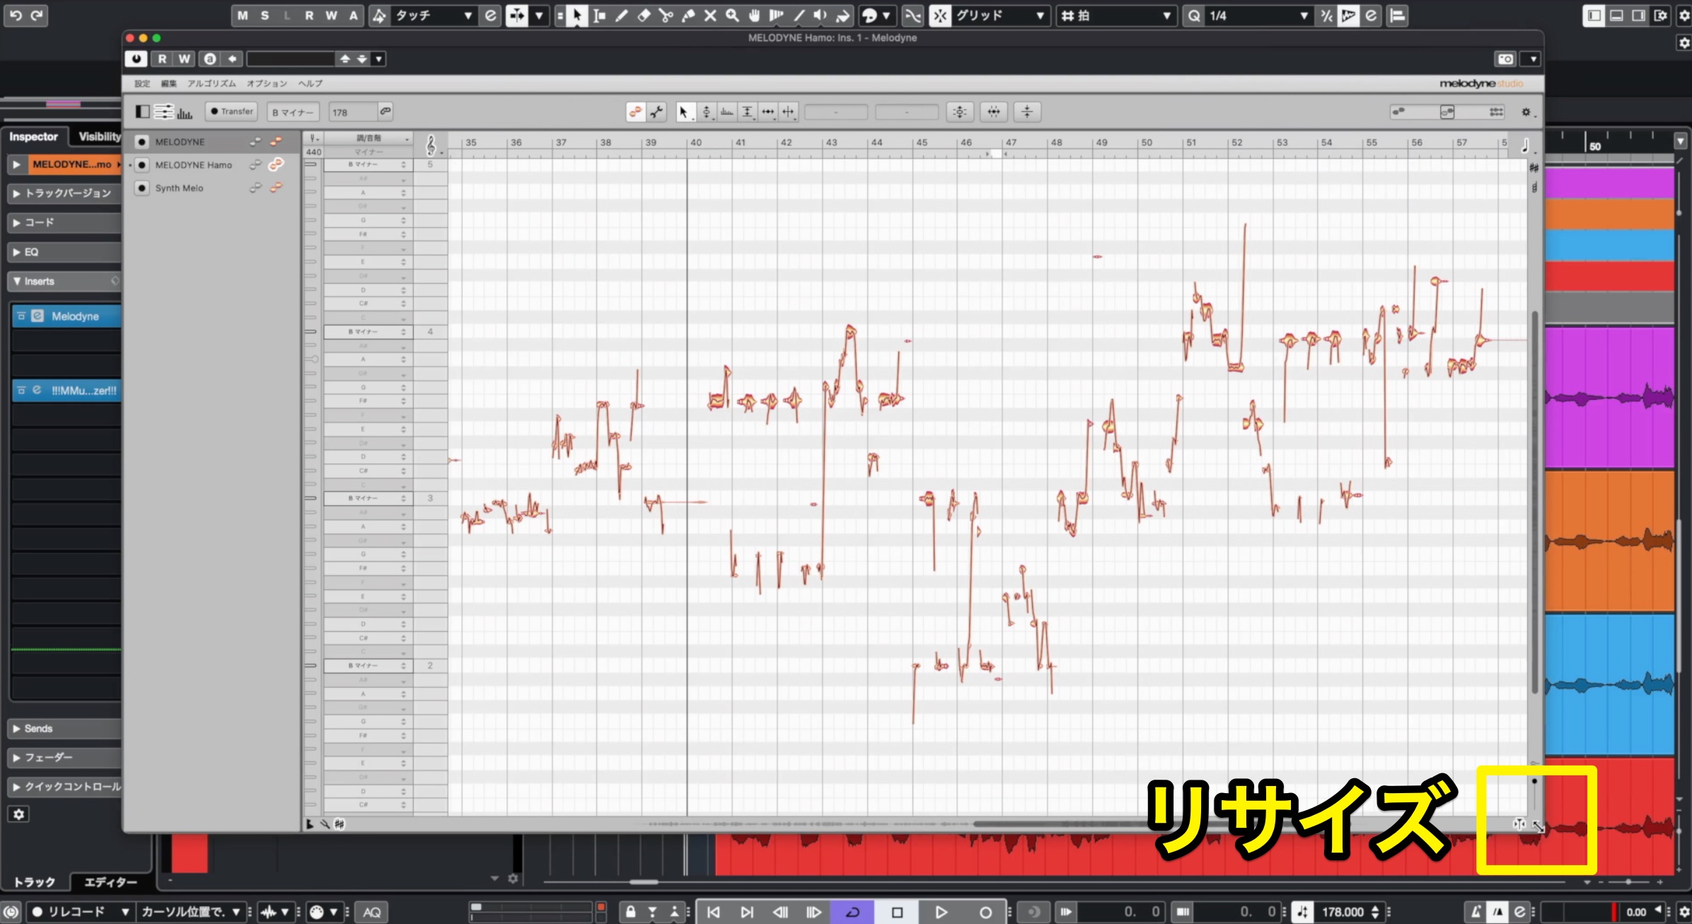Select the Cubase hand/comp tool
This screenshot has width=1692, height=924.
(754, 16)
